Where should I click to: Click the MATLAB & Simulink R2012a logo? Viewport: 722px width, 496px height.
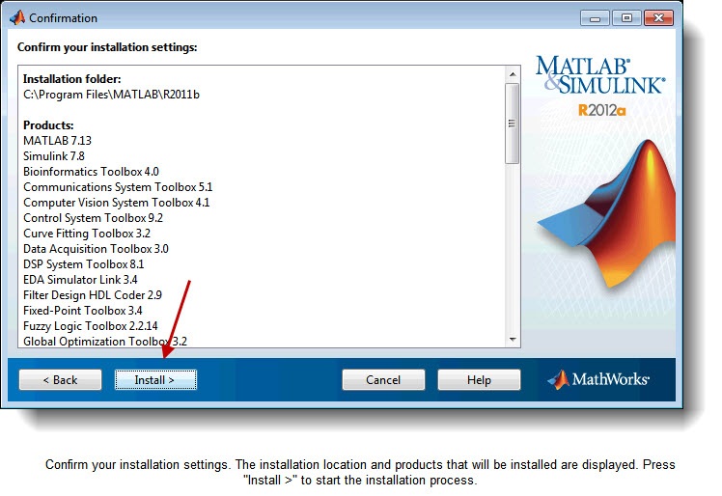[x=600, y=86]
